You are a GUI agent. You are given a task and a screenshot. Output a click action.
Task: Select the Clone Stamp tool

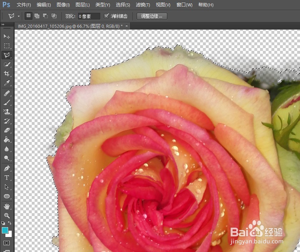(7, 112)
